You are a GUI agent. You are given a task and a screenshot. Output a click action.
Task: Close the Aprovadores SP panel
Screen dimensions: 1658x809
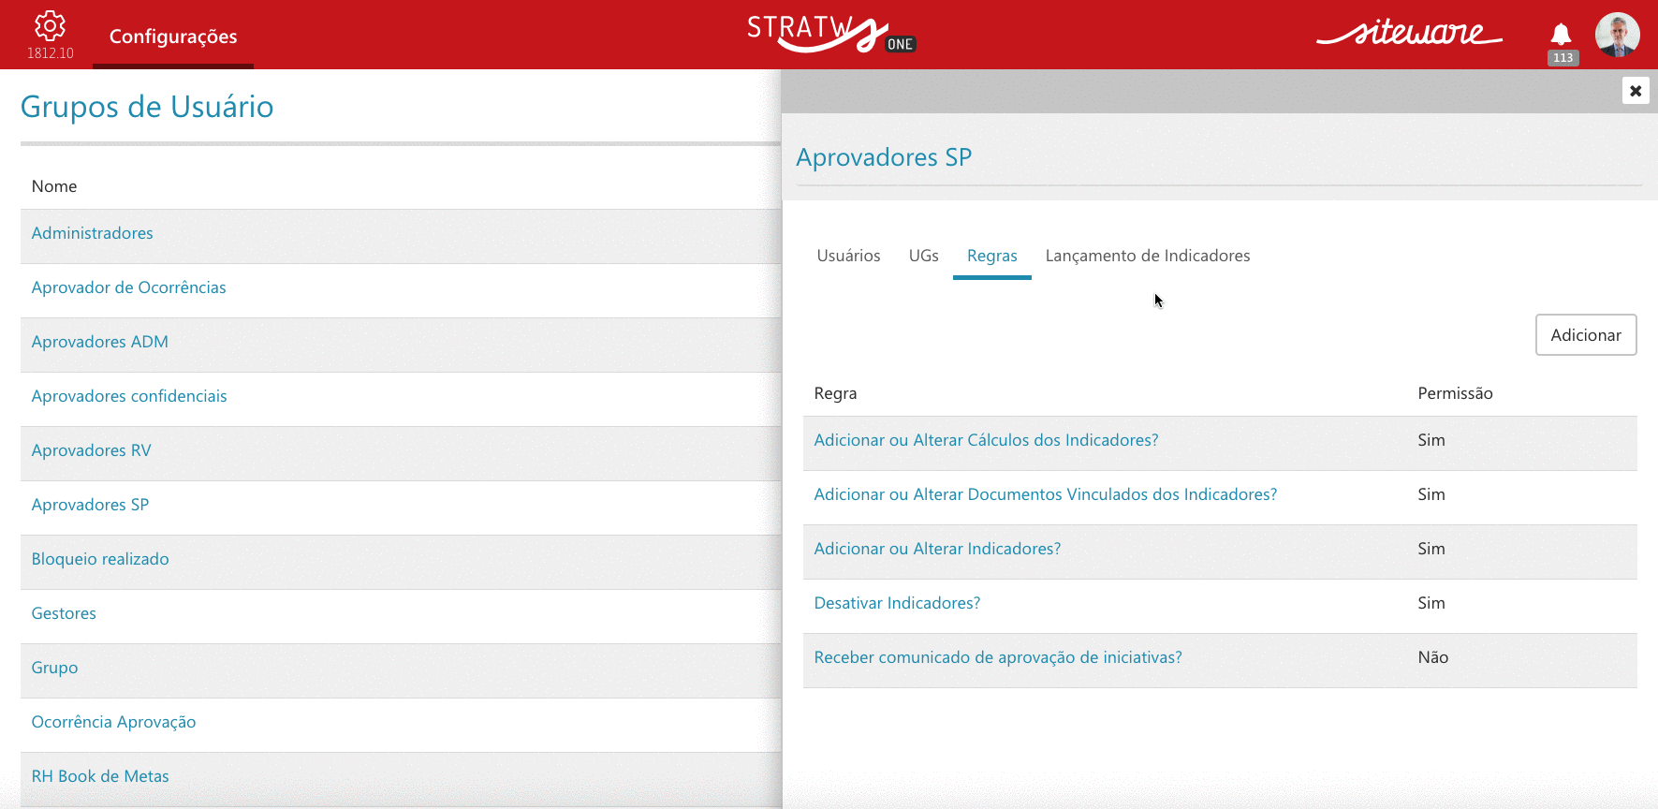pos(1636,91)
